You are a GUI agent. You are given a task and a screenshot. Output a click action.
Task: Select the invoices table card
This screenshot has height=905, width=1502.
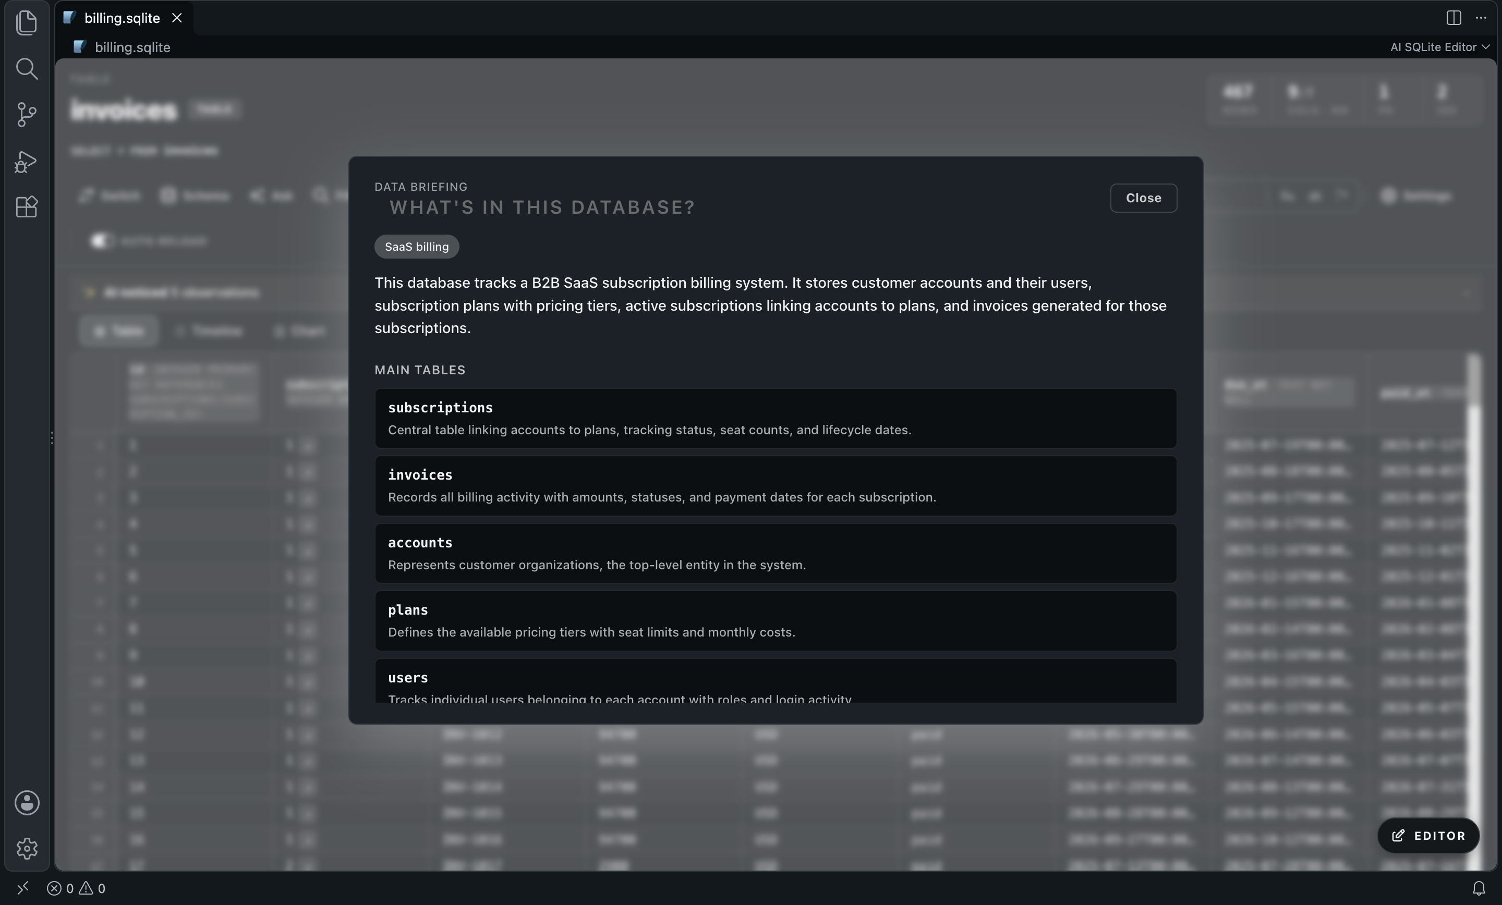click(x=776, y=486)
